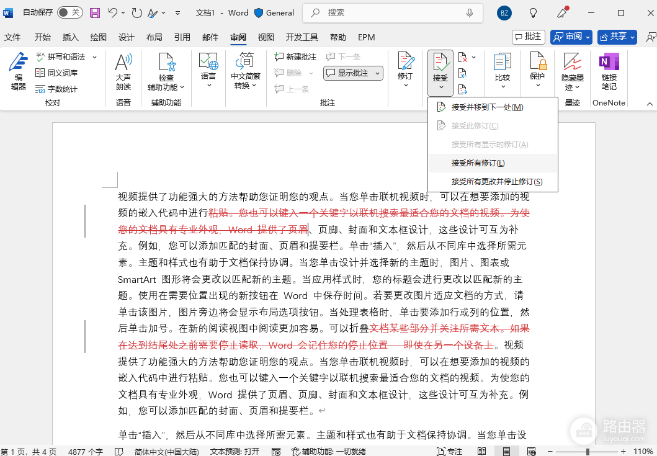
Task: Toggle the AutoSave (自动保存) switch
Action: click(x=70, y=12)
